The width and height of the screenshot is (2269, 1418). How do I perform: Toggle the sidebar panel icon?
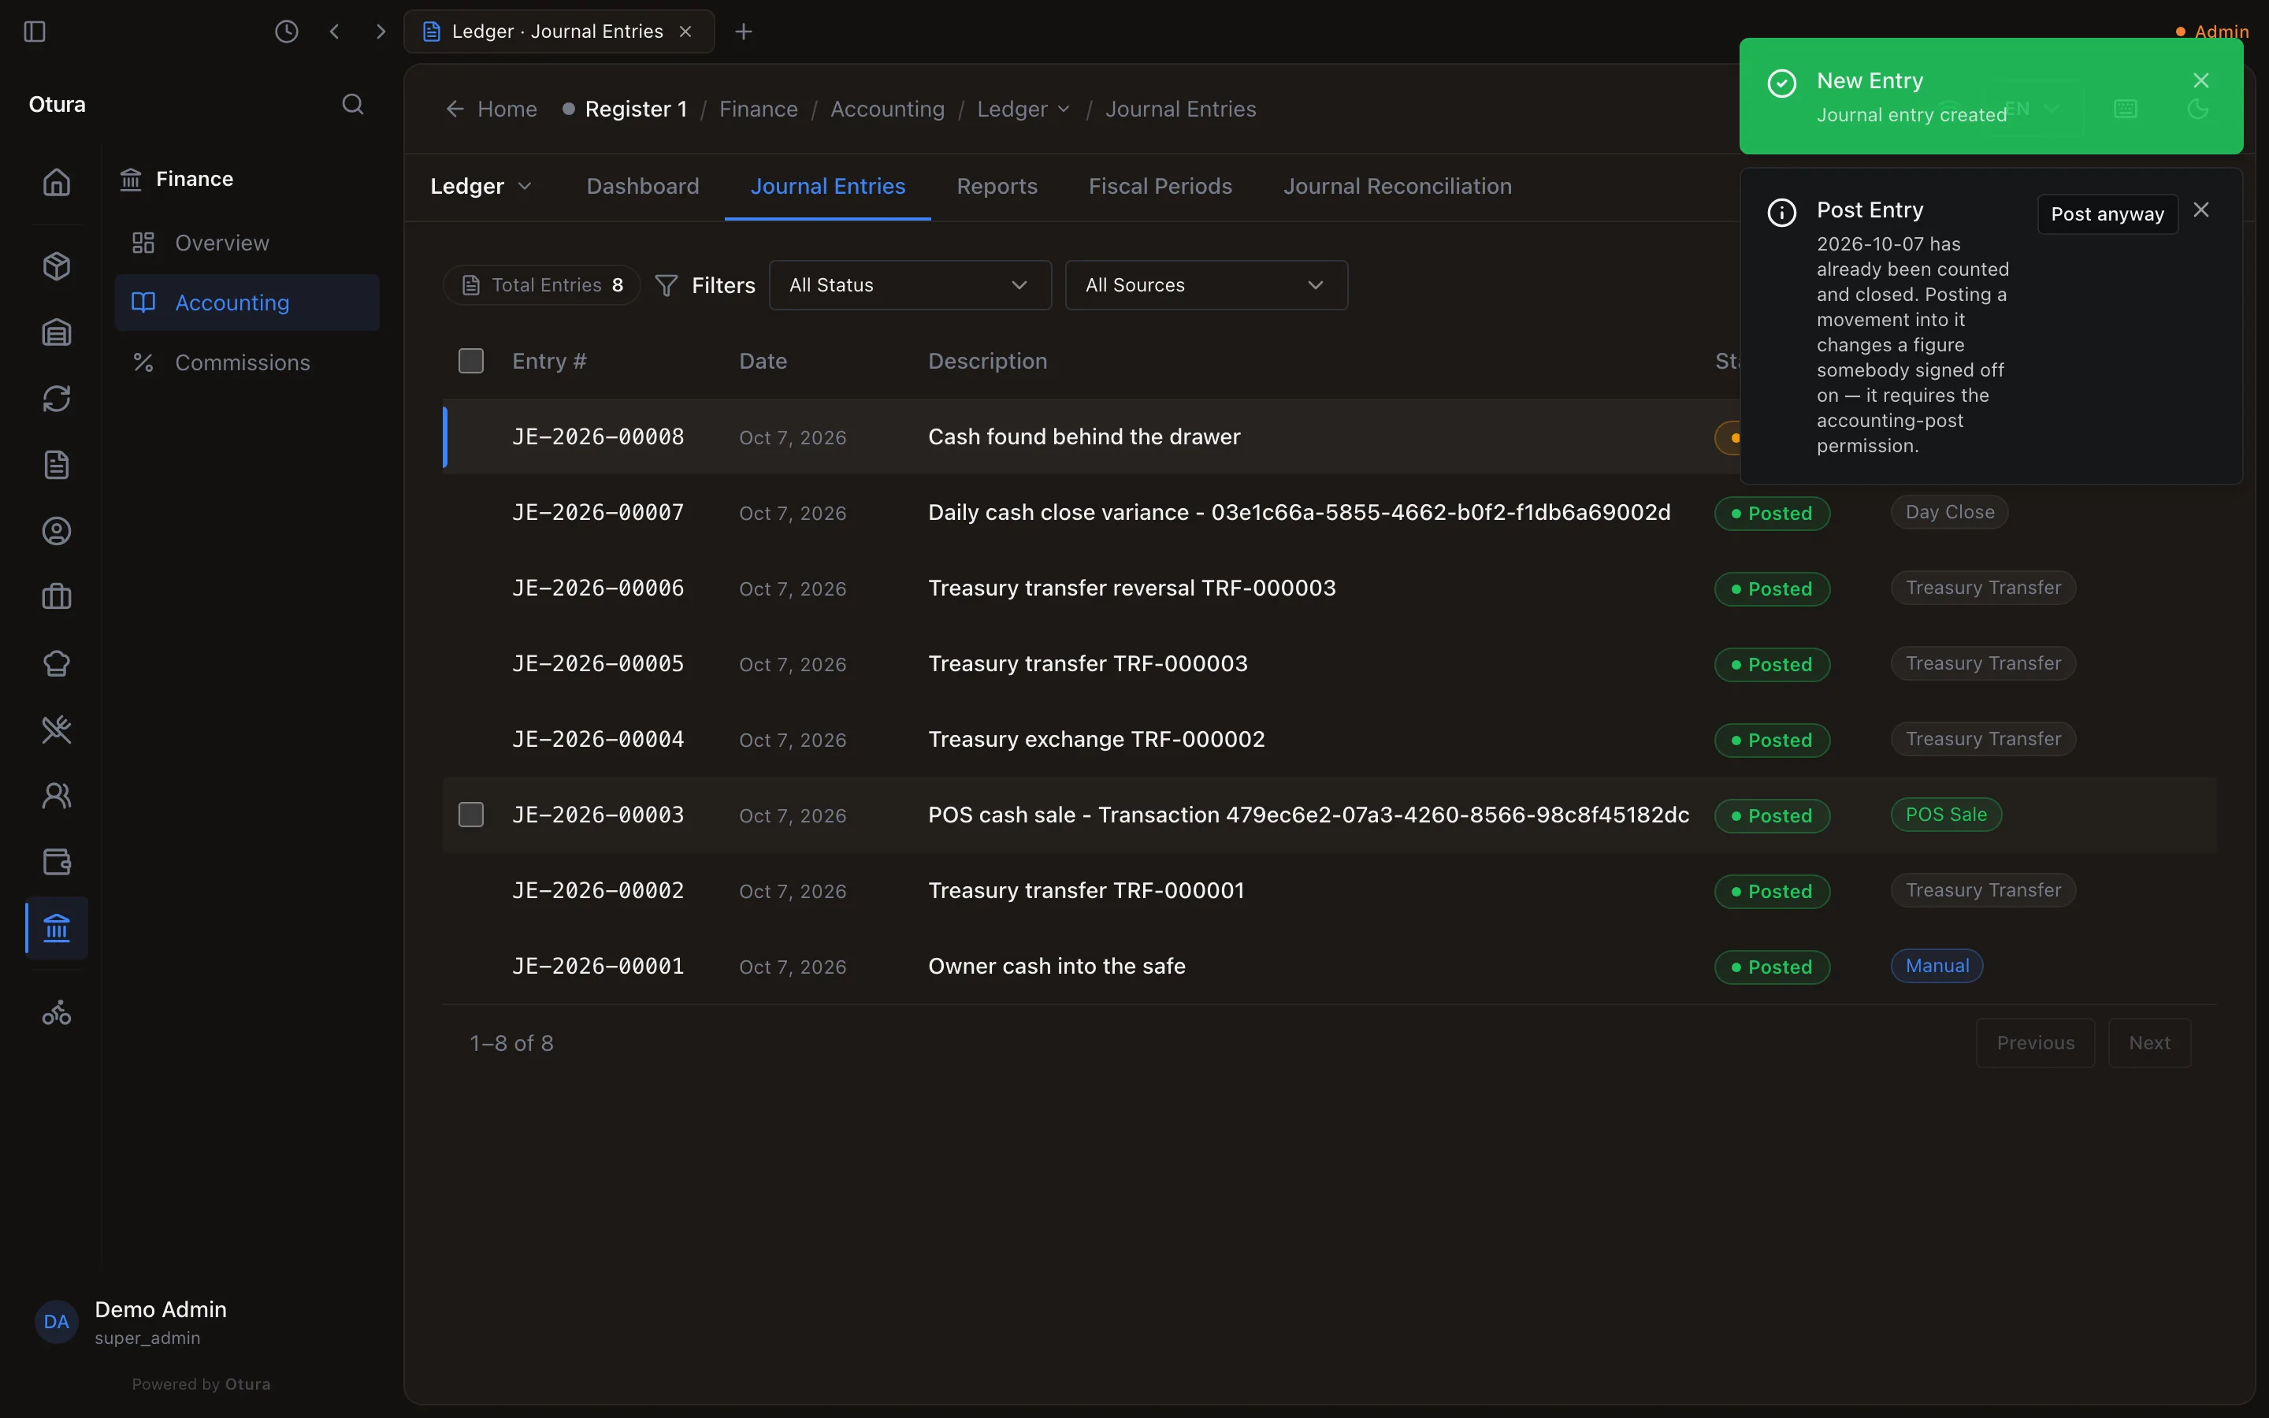click(x=35, y=32)
